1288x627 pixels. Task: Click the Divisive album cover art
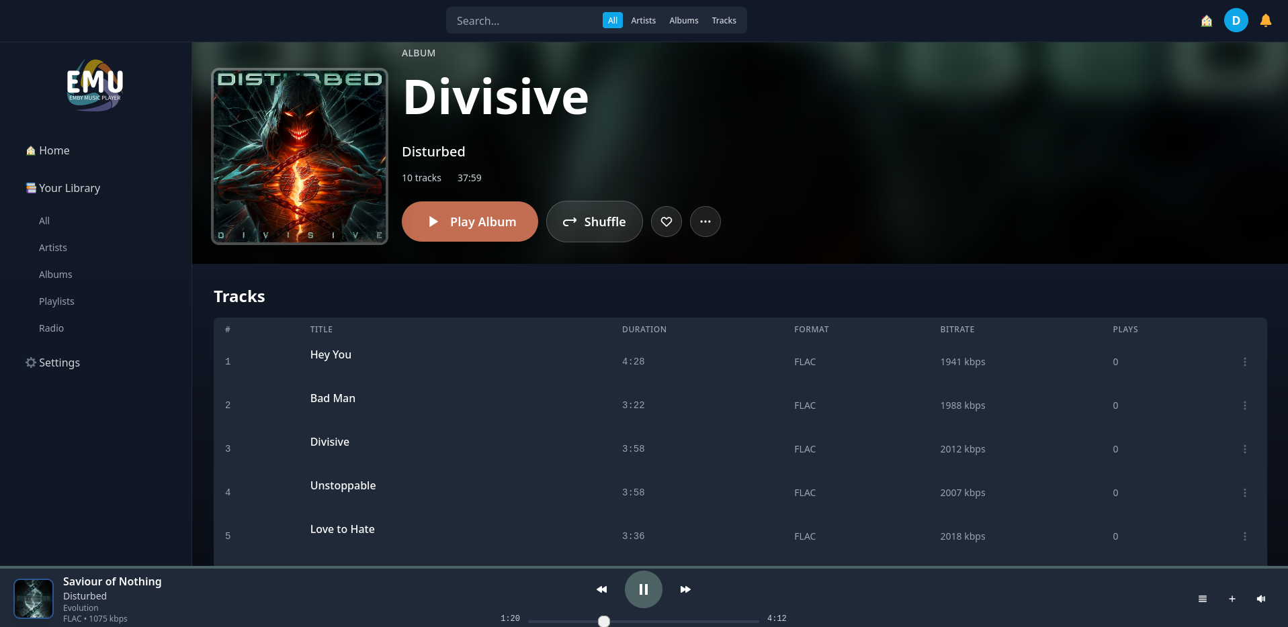click(300, 156)
